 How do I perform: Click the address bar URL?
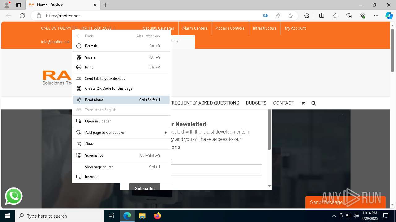(63, 16)
